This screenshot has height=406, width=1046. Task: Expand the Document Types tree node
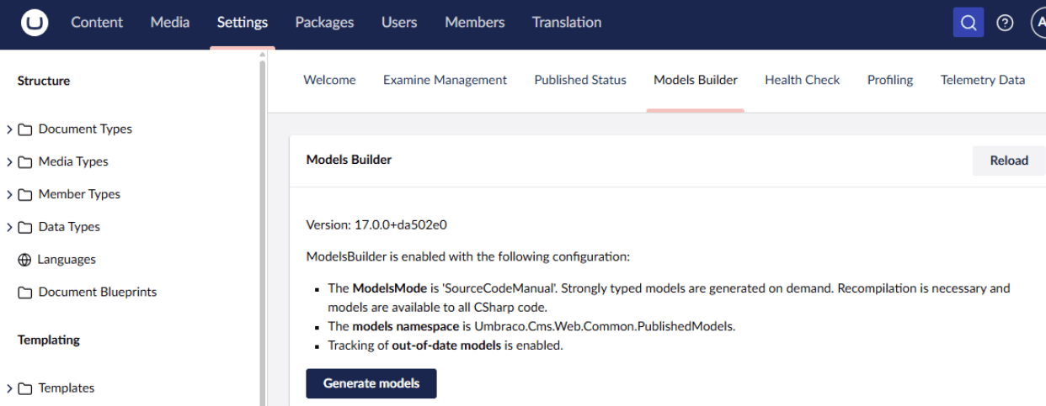tap(9, 129)
